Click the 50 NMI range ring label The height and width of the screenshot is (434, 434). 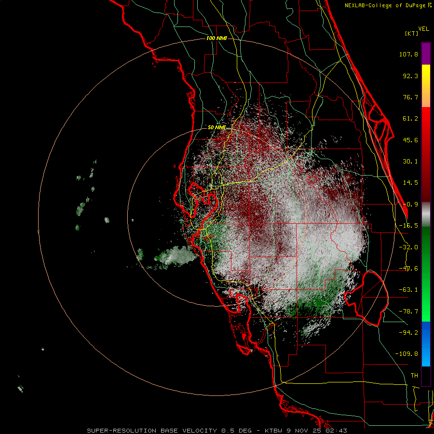[x=217, y=128]
